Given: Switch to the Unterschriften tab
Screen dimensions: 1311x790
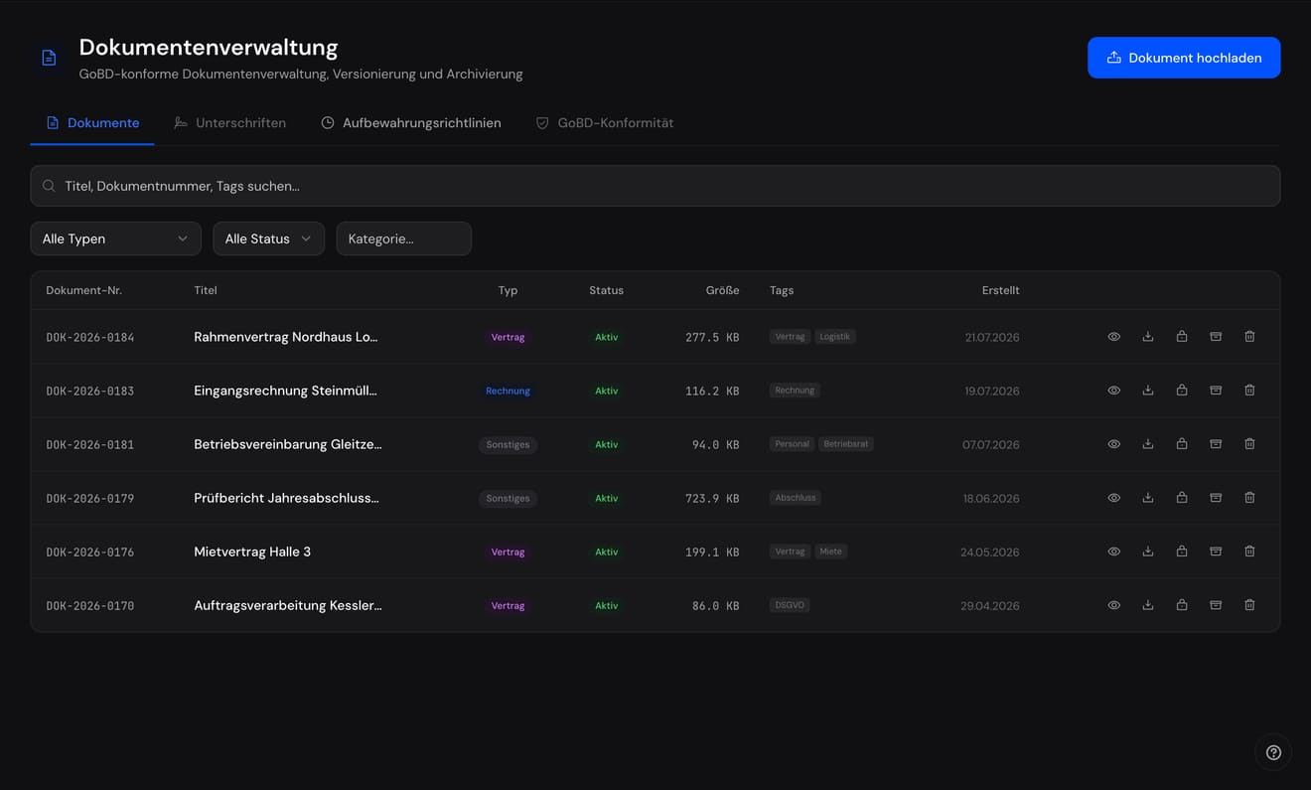Looking at the screenshot, I should pos(229,123).
